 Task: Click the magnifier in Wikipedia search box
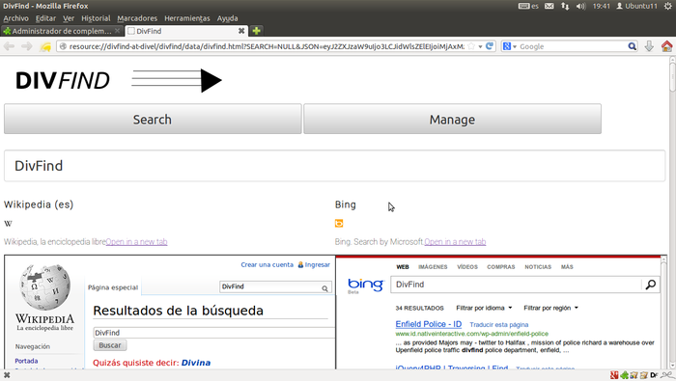pos(324,288)
